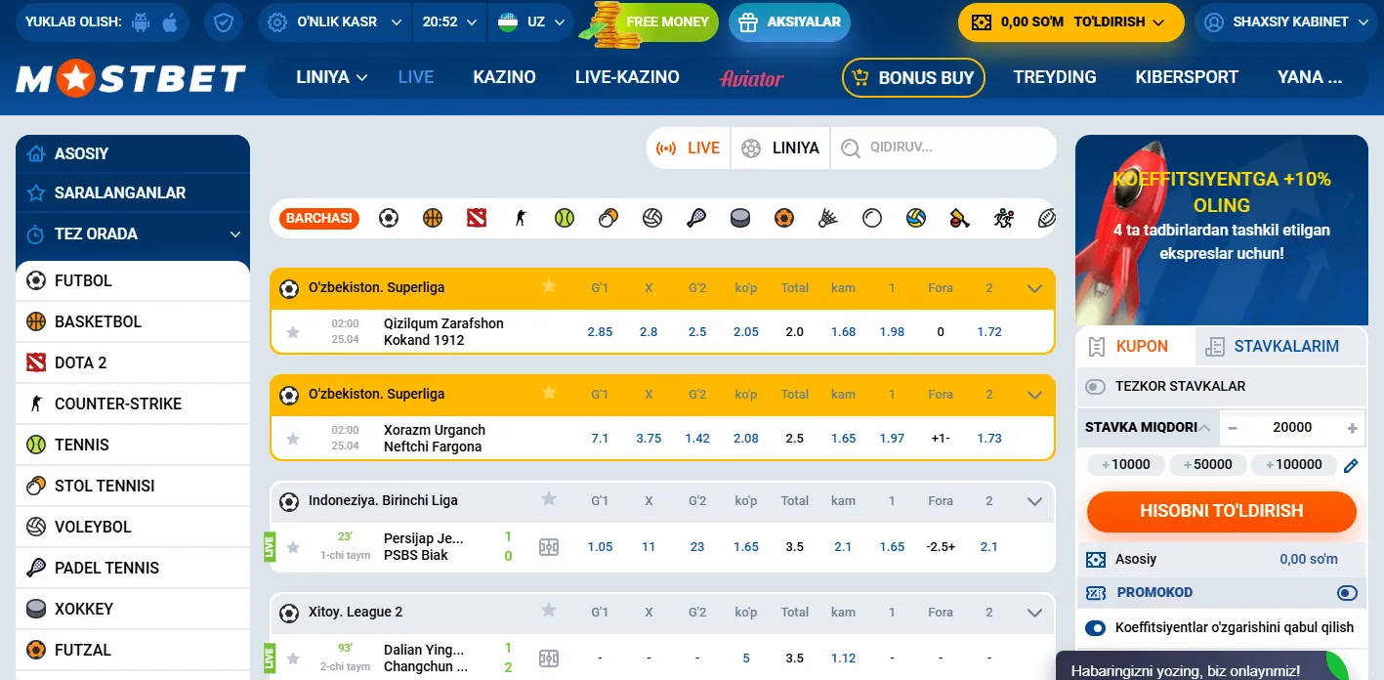Switch to Stavkalarim tab
This screenshot has height=680, width=1384.
tap(1281, 346)
